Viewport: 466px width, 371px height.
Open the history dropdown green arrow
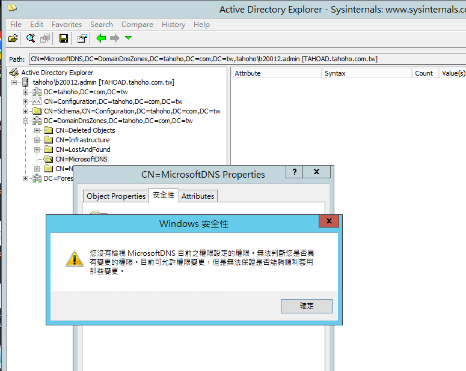(x=128, y=38)
